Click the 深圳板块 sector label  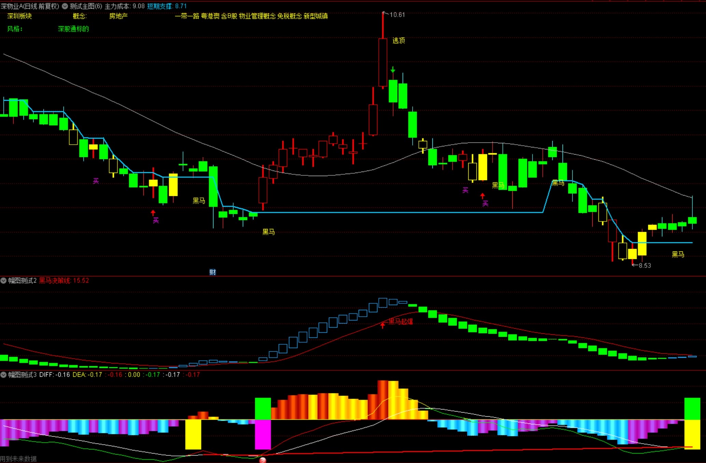coord(19,16)
